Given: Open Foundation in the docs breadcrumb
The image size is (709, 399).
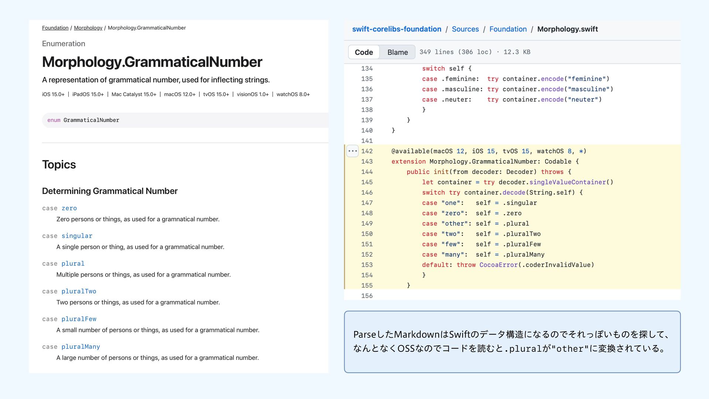Looking at the screenshot, I should [55, 28].
